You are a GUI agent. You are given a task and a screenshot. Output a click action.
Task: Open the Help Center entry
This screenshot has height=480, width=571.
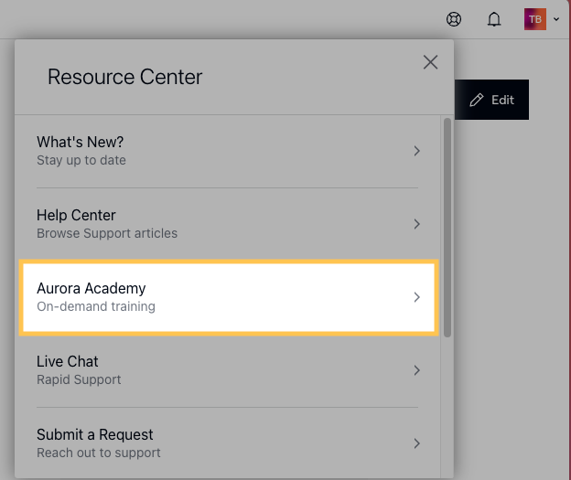click(x=227, y=224)
